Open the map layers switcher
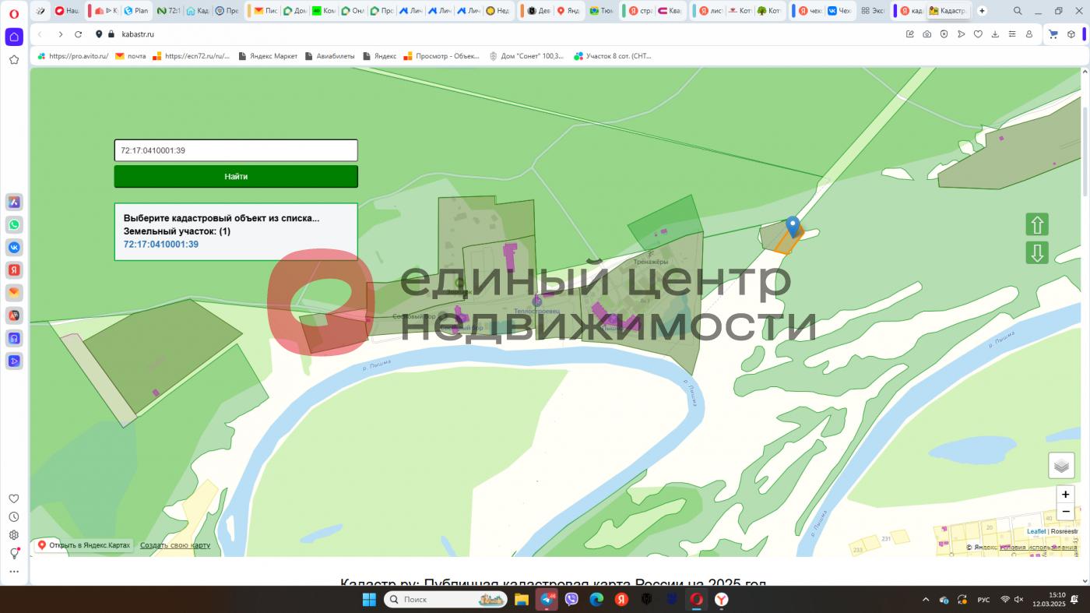This screenshot has width=1090, height=613. click(x=1061, y=466)
